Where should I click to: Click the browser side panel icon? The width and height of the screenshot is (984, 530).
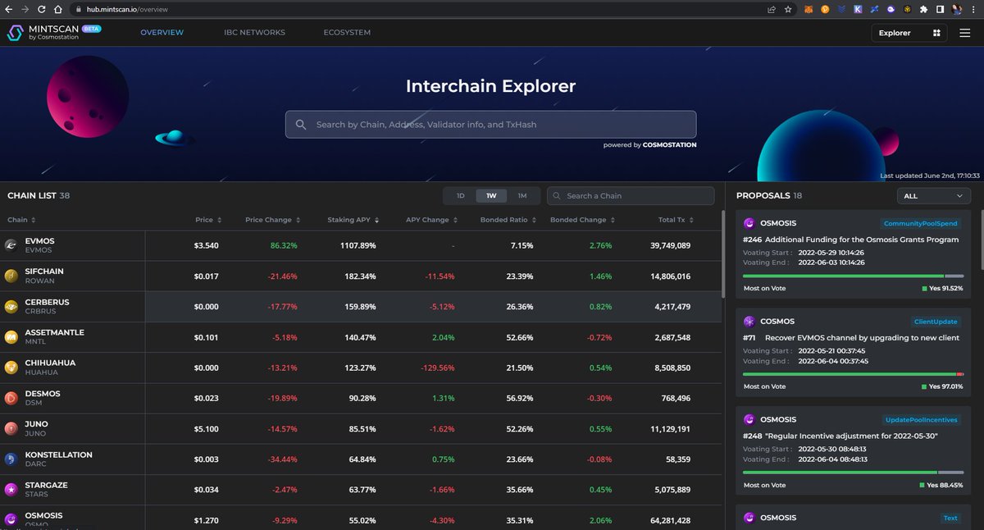pyautogui.click(x=940, y=9)
